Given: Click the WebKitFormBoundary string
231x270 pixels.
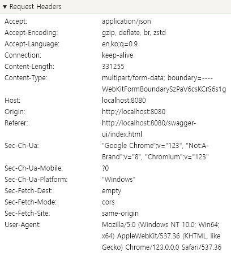Looking at the screenshot, I should [164, 89].
